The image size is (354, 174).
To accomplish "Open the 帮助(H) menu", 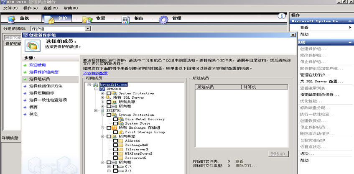I will (x=71, y=8).
